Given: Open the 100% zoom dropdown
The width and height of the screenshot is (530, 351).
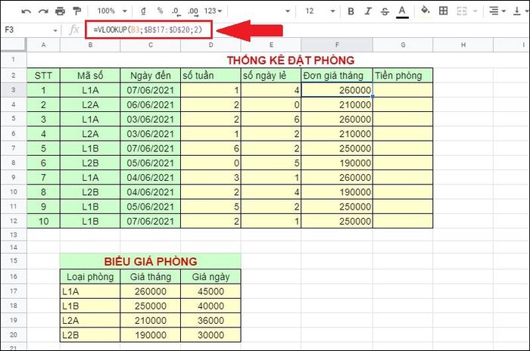Looking at the screenshot, I should pos(112,11).
